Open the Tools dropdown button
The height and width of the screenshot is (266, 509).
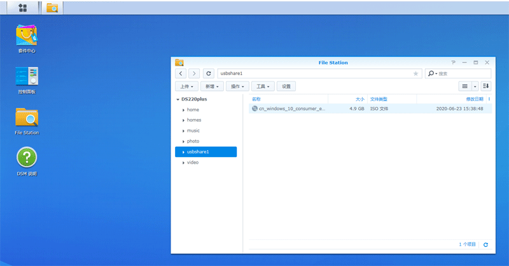263,87
